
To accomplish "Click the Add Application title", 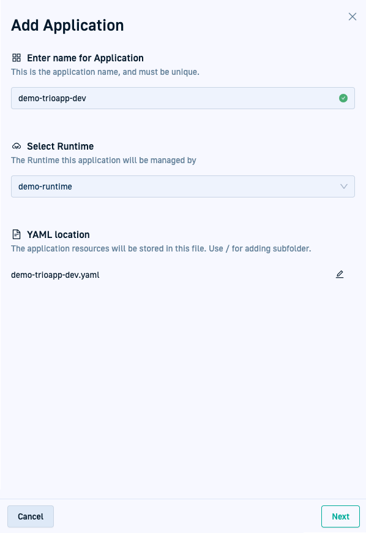I will pyautogui.click(x=67, y=26).
